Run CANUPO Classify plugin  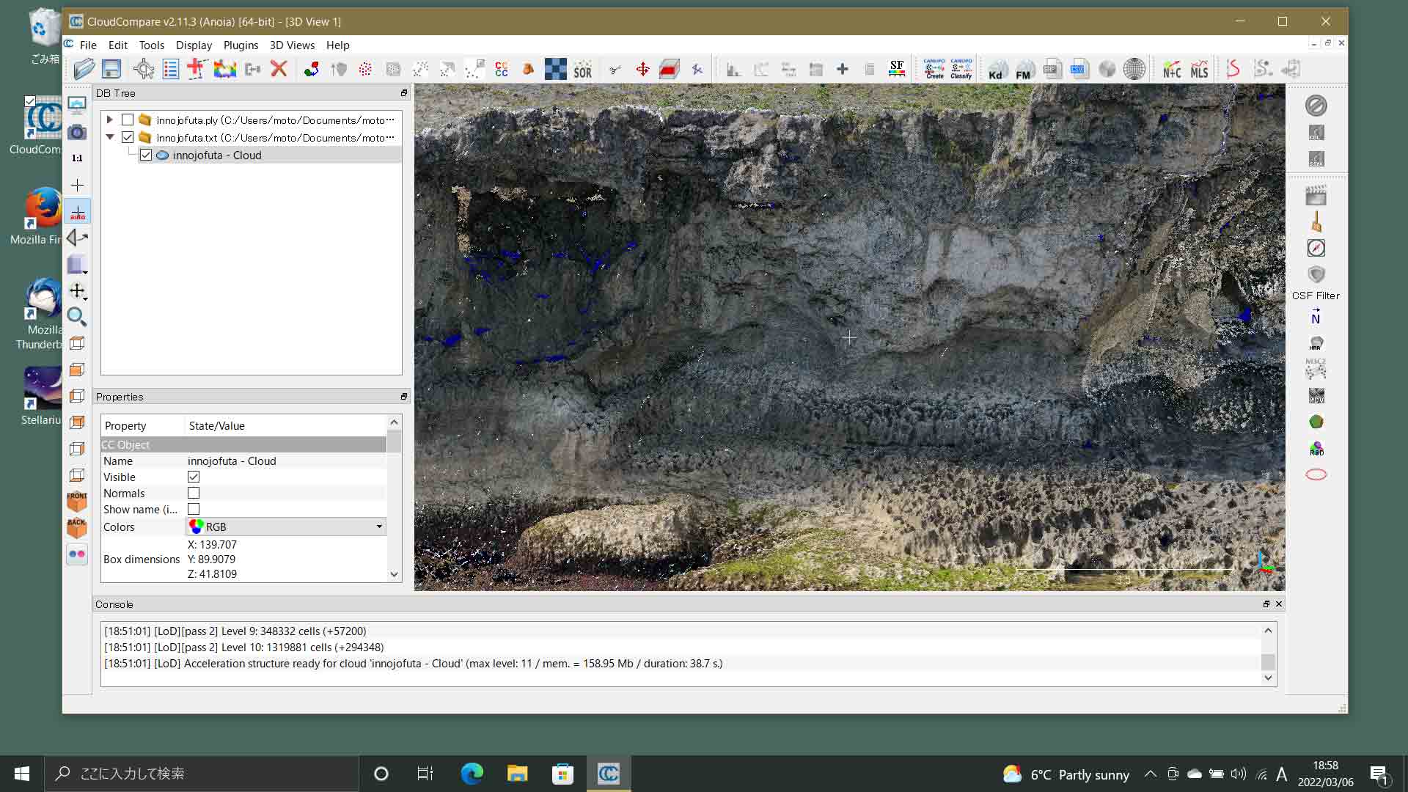961,68
